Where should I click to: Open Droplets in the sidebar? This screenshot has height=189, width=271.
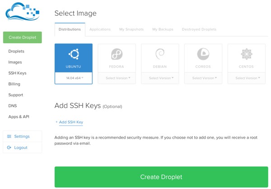pyautogui.click(x=16, y=51)
